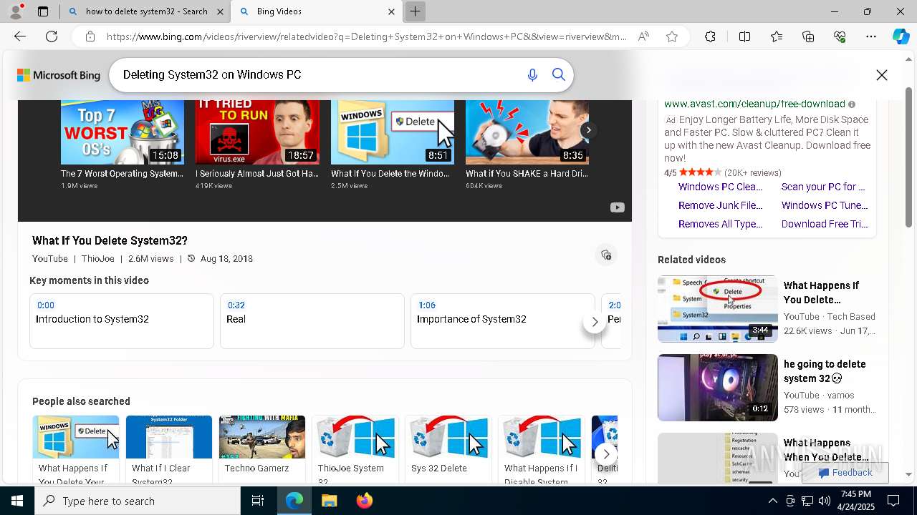Click the browser address bar URL
Image resolution: width=917 pixels, height=515 pixels.
[366, 36]
